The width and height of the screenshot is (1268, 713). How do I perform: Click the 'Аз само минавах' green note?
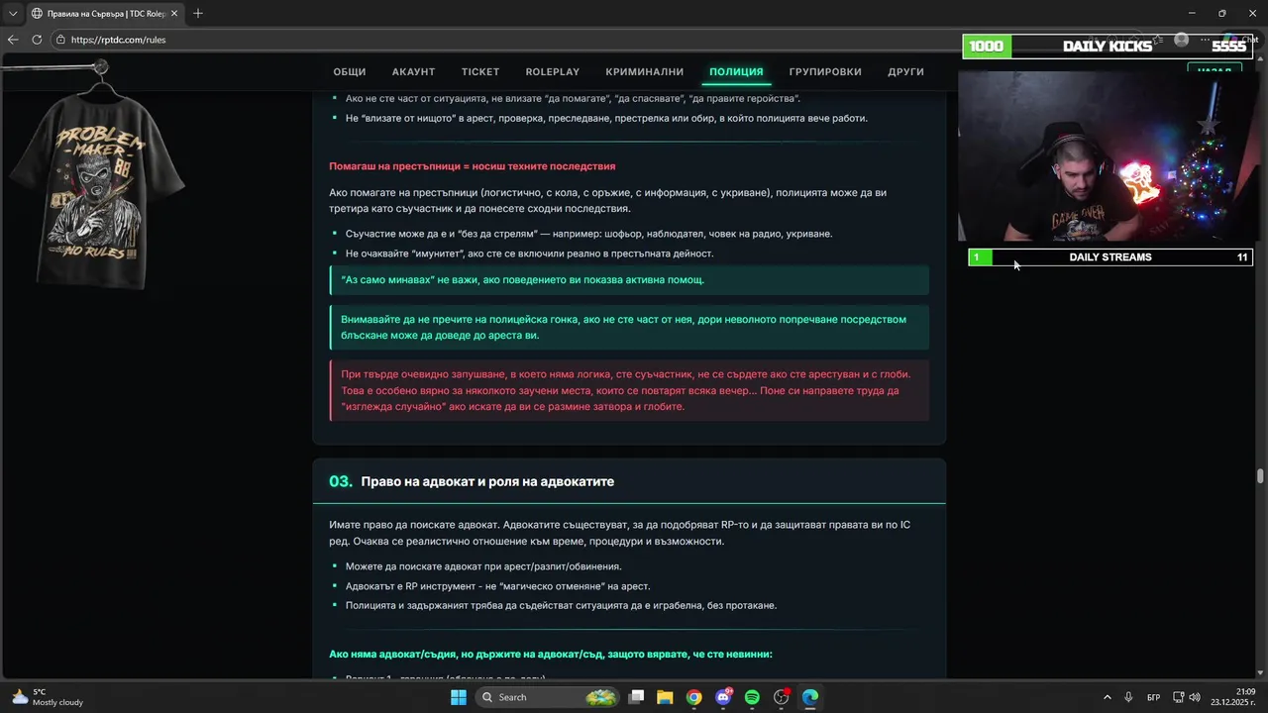(x=629, y=280)
